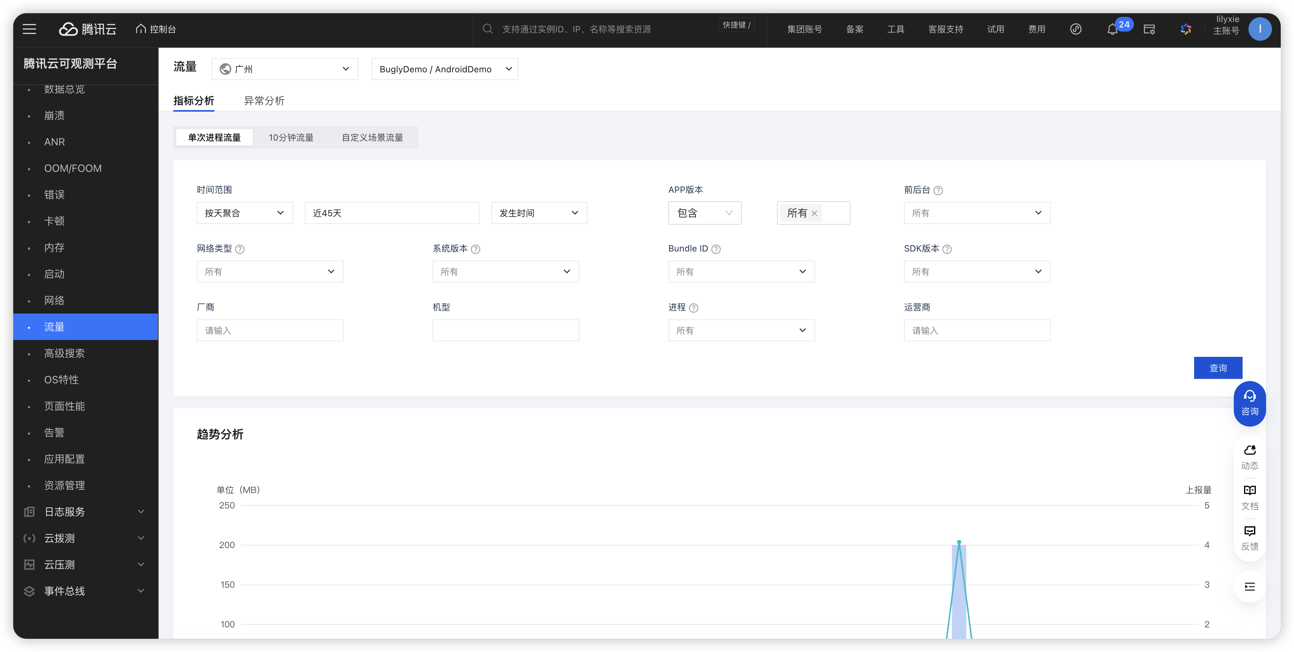Open the 系统版本 所有 dropdown
This screenshot has width=1294, height=652.
point(506,272)
